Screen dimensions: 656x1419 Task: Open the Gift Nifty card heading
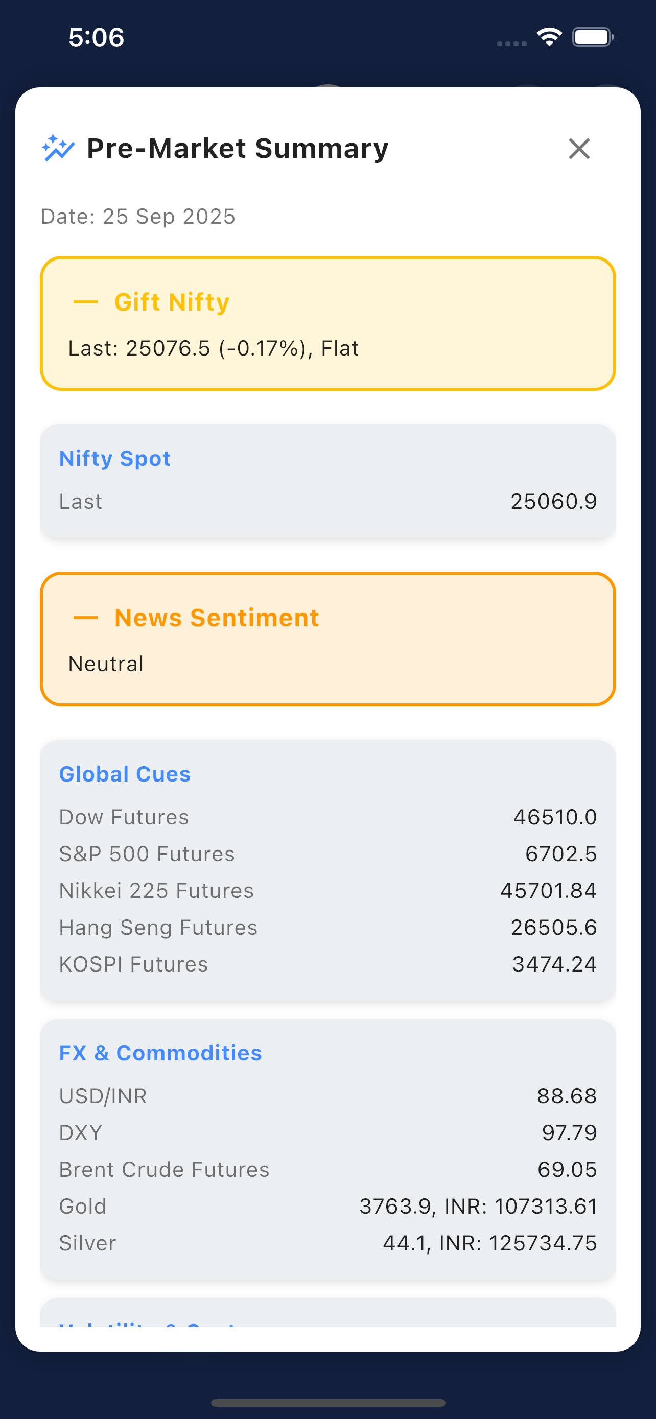(172, 302)
